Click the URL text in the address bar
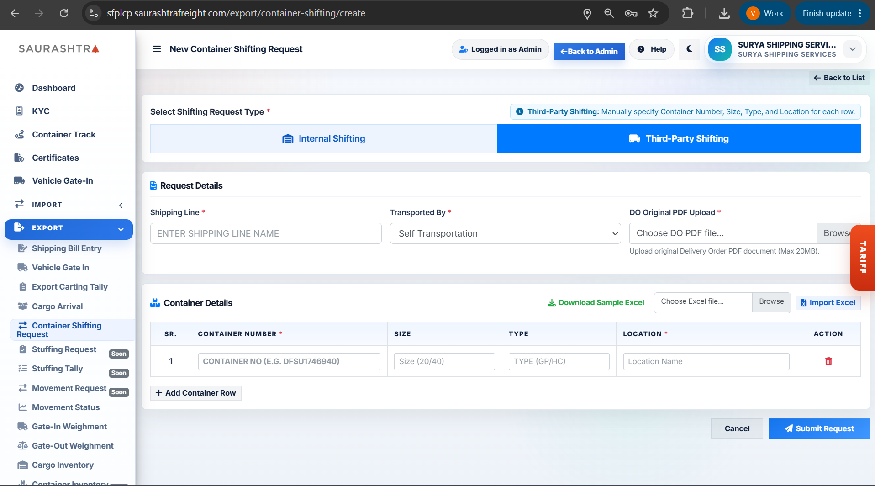The height and width of the screenshot is (486, 875). coord(236,13)
